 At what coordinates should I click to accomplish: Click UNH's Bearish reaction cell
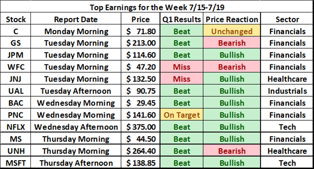click(232, 151)
